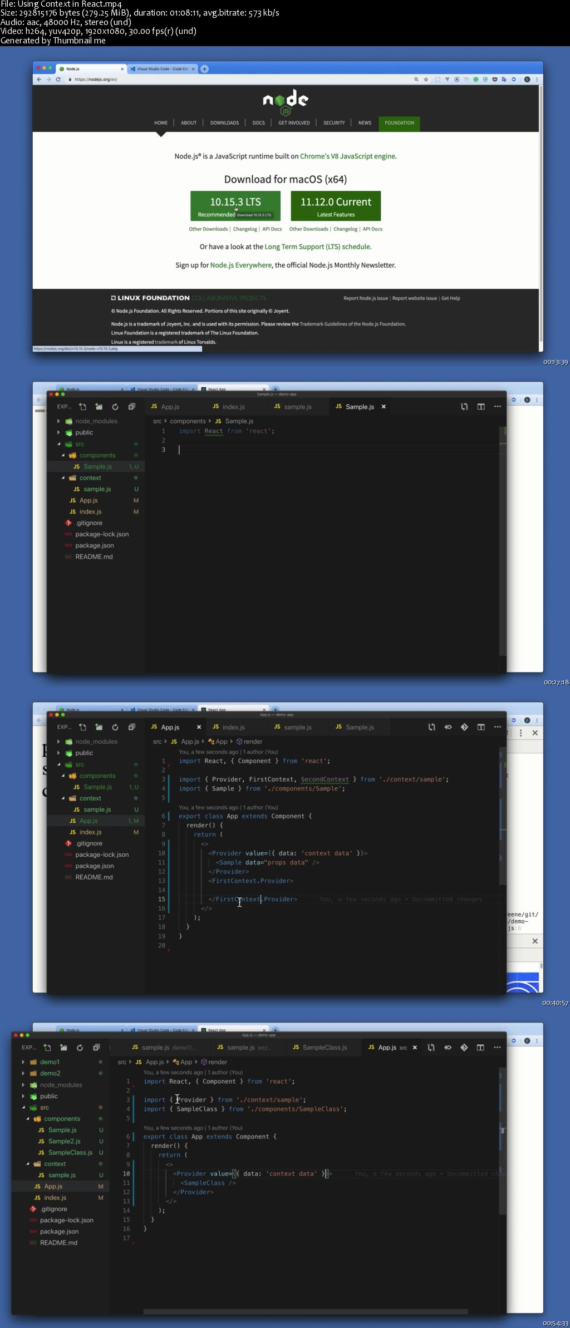Close the Node.js browser tab
570x1328 pixels.
pyautogui.click(x=122, y=69)
